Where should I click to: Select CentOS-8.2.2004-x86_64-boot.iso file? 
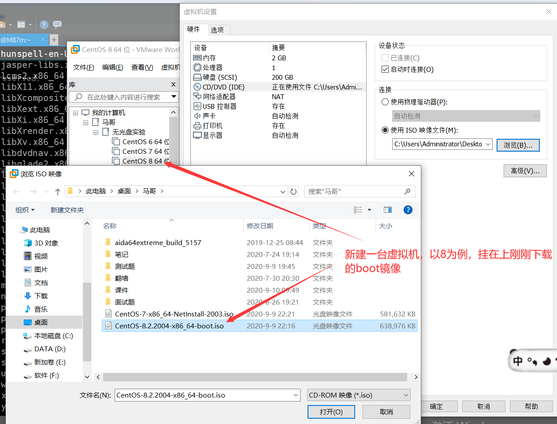pyautogui.click(x=260, y=326)
